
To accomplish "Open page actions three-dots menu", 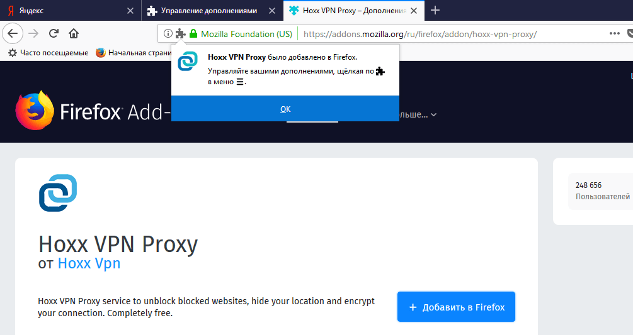I will coord(615,33).
